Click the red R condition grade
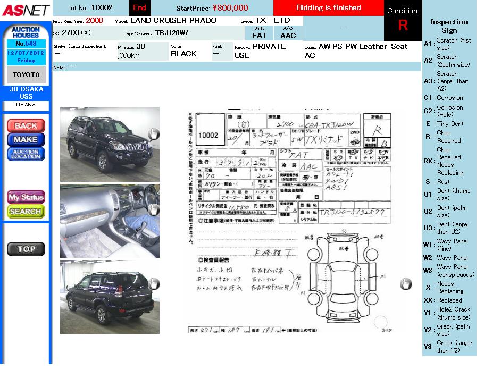Viewport: 484px width, 378px height. pyautogui.click(x=403, y=26)
